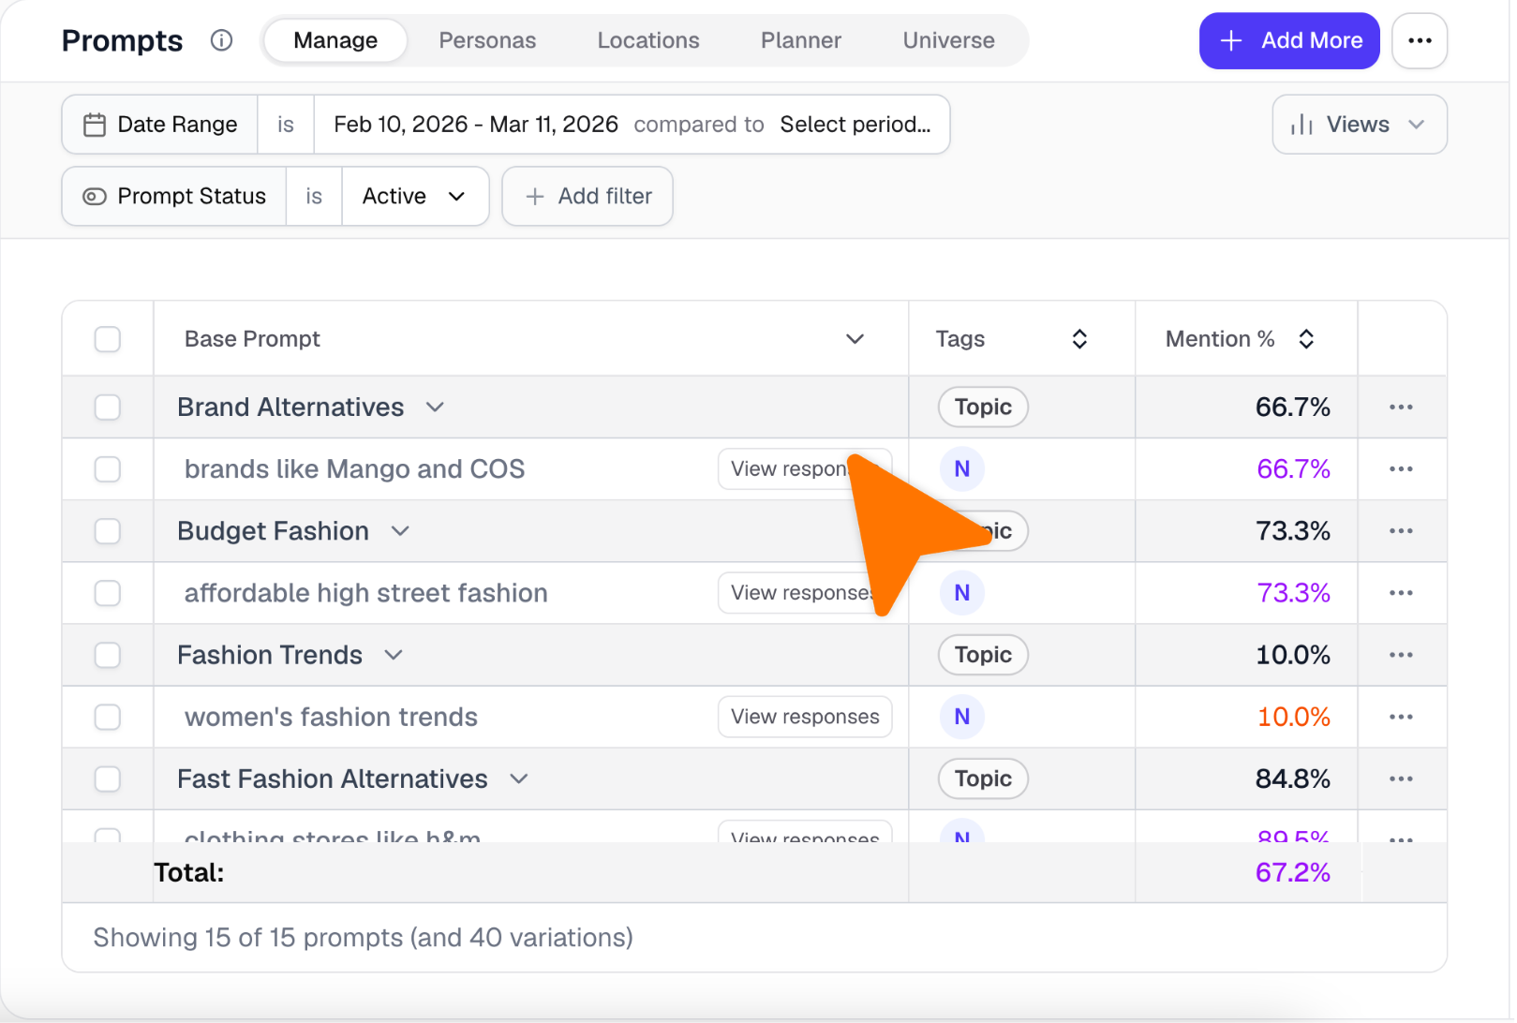Open row options for Fast Fashion Alternatives

1400,778
